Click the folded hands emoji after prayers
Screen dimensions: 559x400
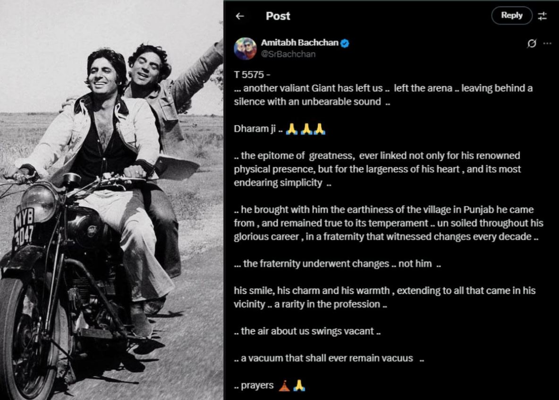tap(299, 386)
